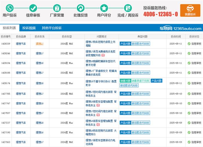The height and width of the screenshot is (147, 203).
Task: Open complaint titled 理想L7购车短期内新款上市增配
Action: (x=100, y=44)
